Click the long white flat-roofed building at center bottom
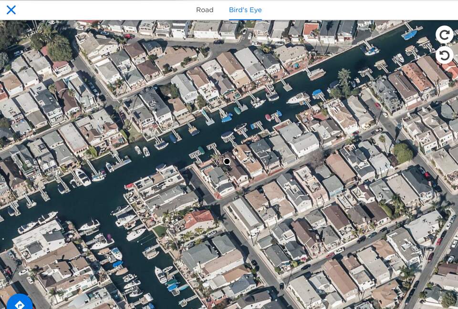 point(247,215)
